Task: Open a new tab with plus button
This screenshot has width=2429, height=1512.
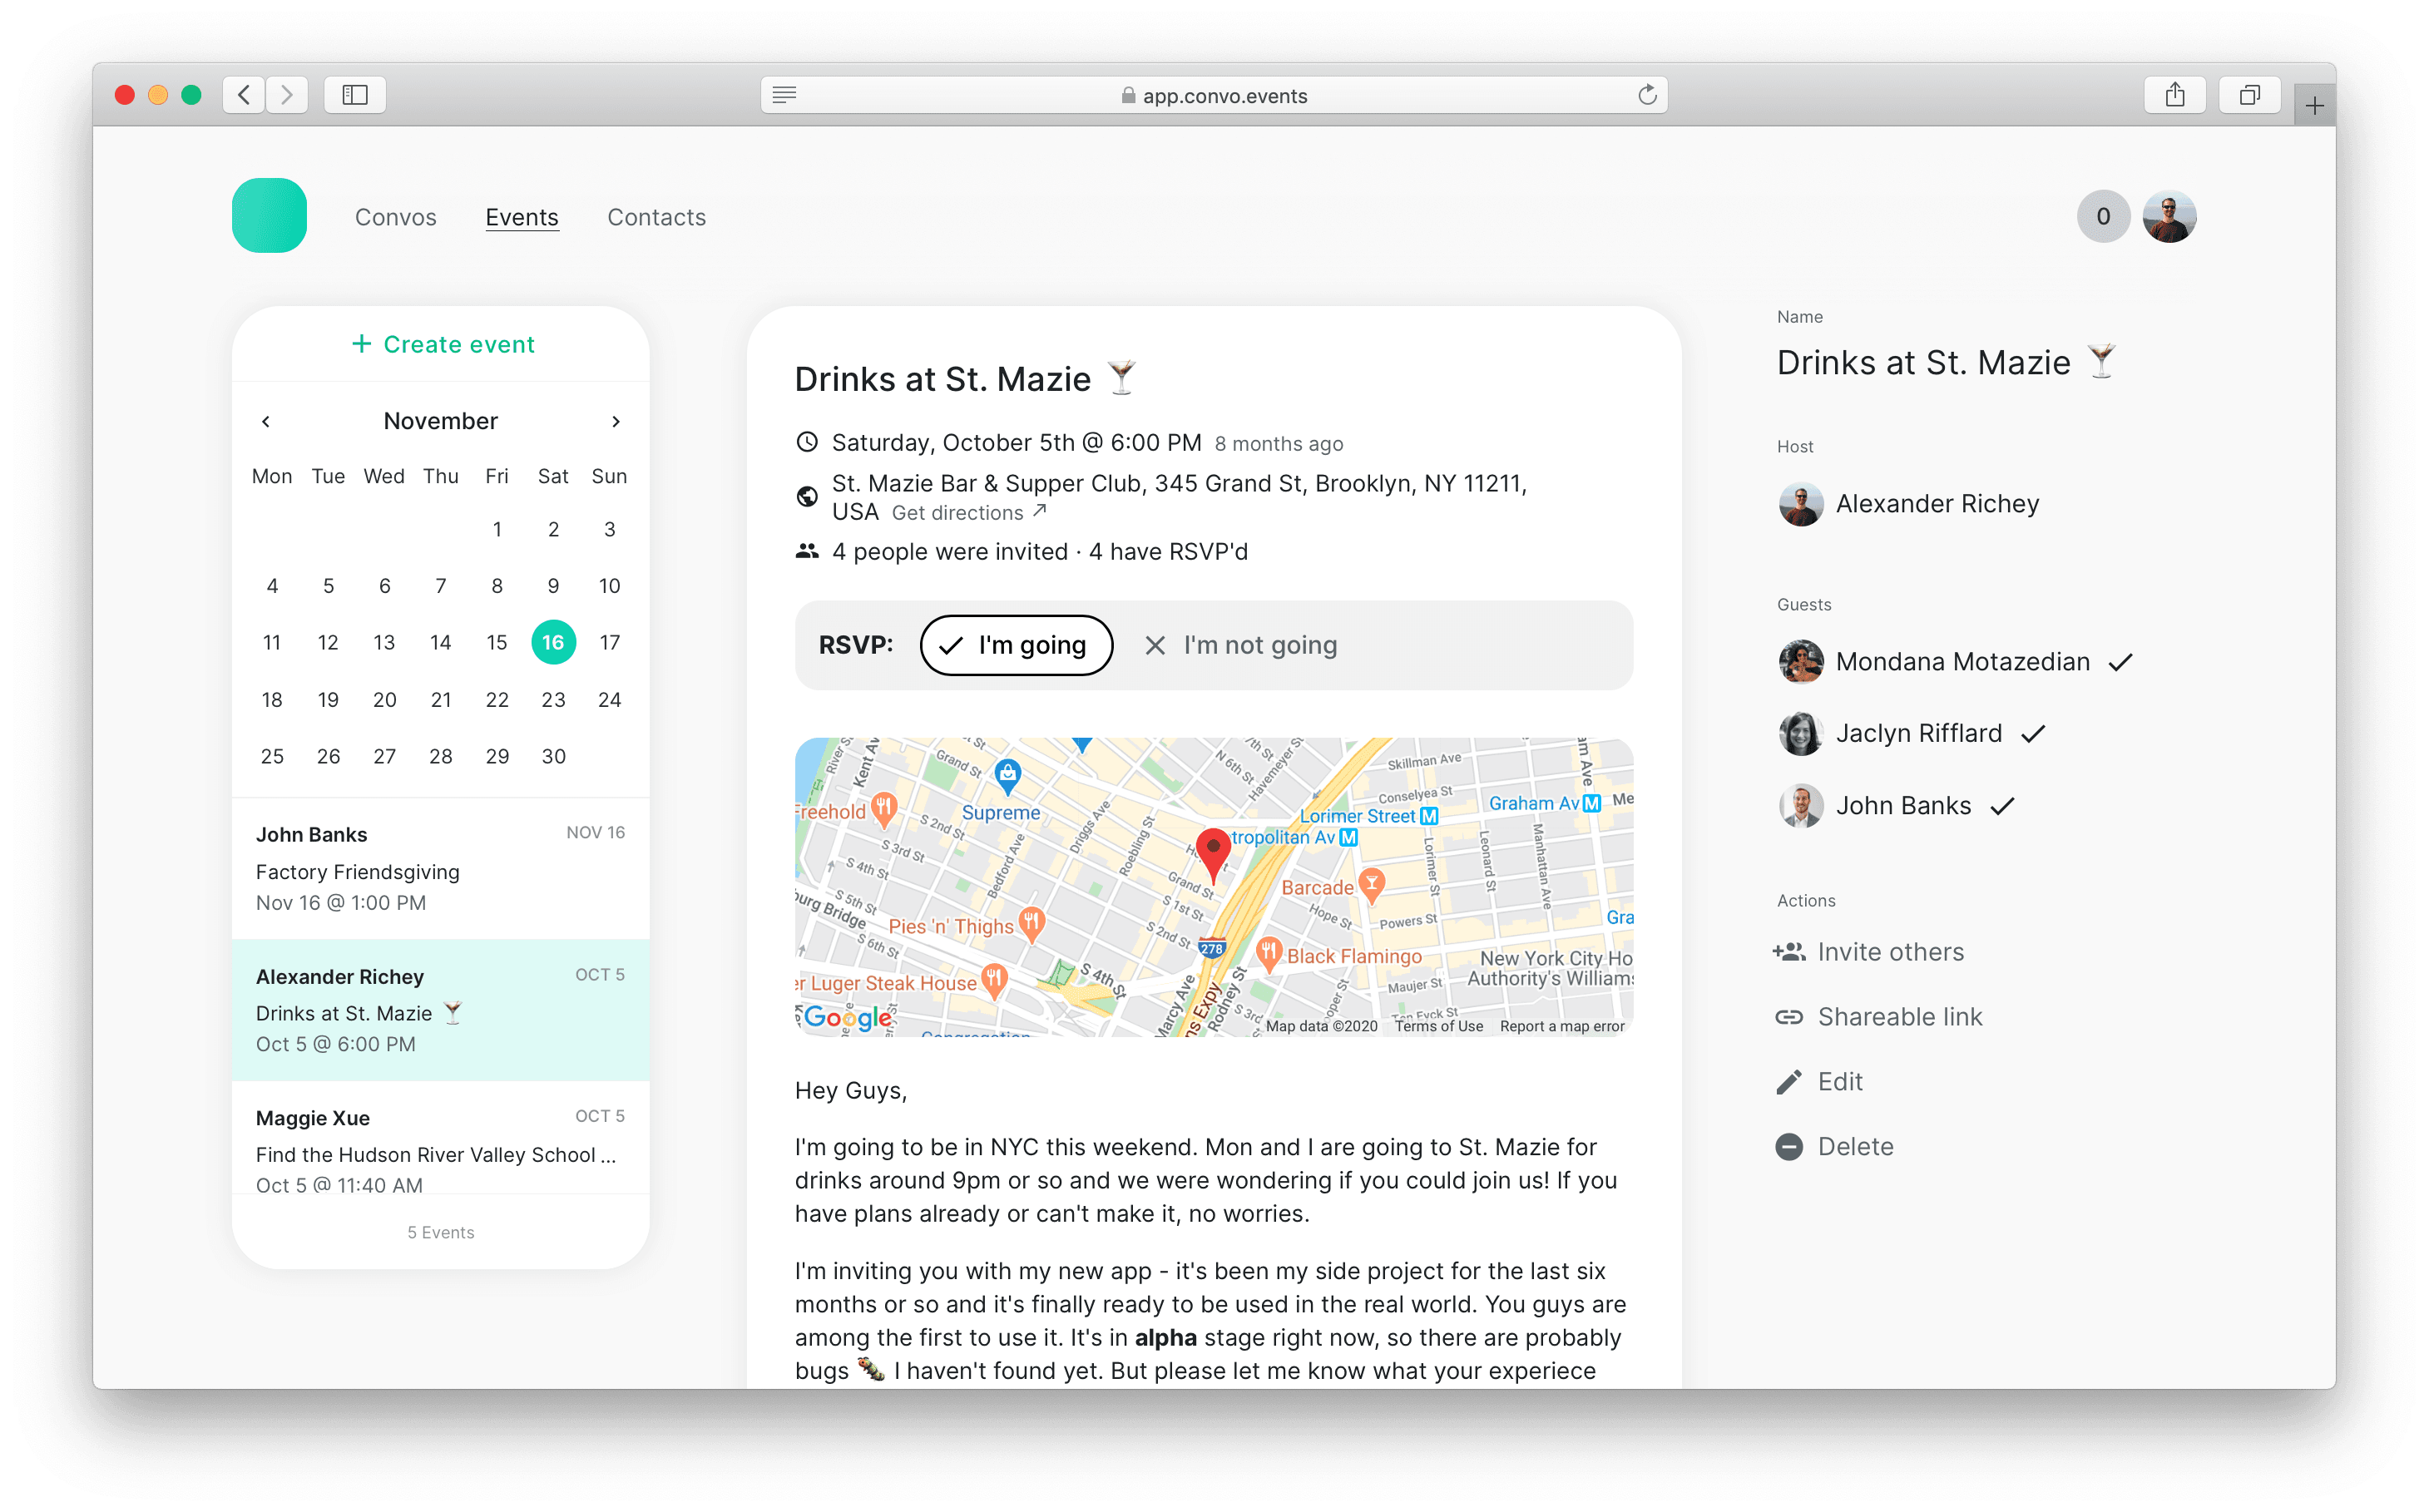Action: pyautogui.click(x=2314, y=105)
